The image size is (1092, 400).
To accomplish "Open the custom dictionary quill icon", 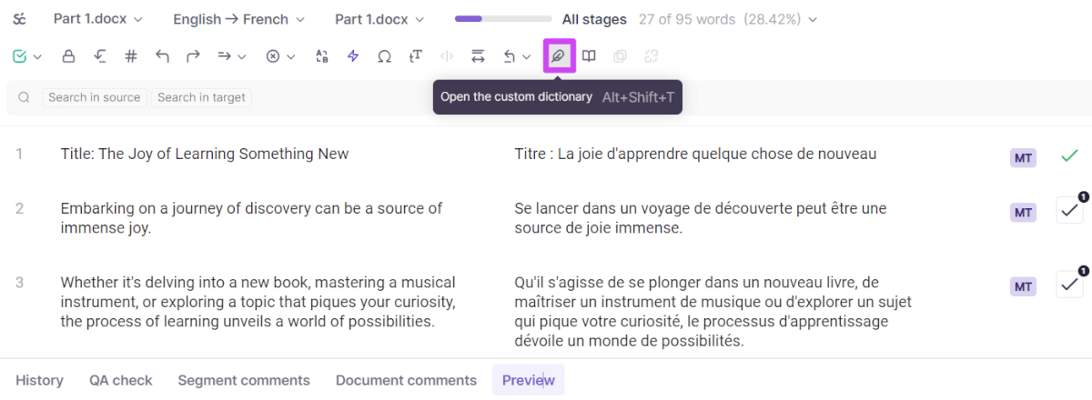I will (559, 56).
